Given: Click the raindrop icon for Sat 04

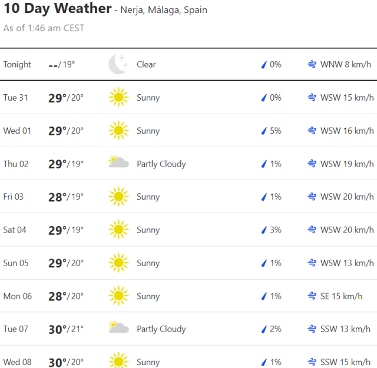Looking at the screenshot, I should click(x=264, y=230).
